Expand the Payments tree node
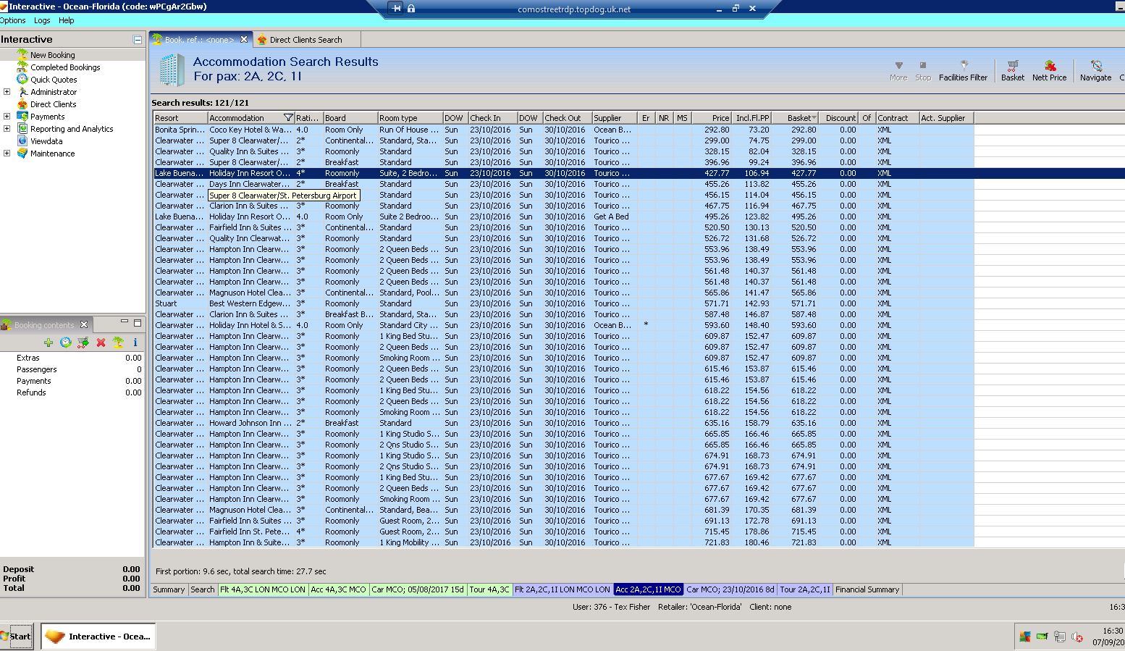Screen dimensions: 1125x651 click(x=7, y=117)
